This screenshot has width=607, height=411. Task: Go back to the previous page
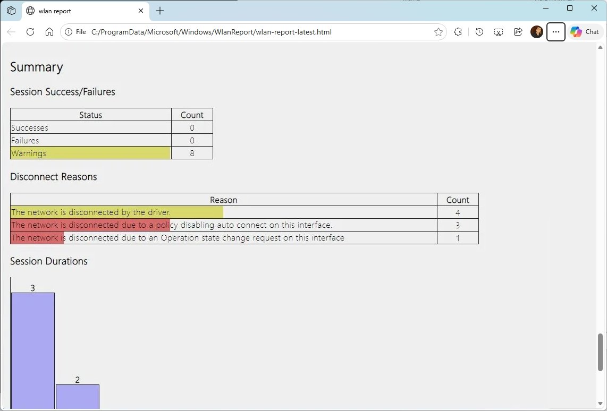click(x=11, y=32)
